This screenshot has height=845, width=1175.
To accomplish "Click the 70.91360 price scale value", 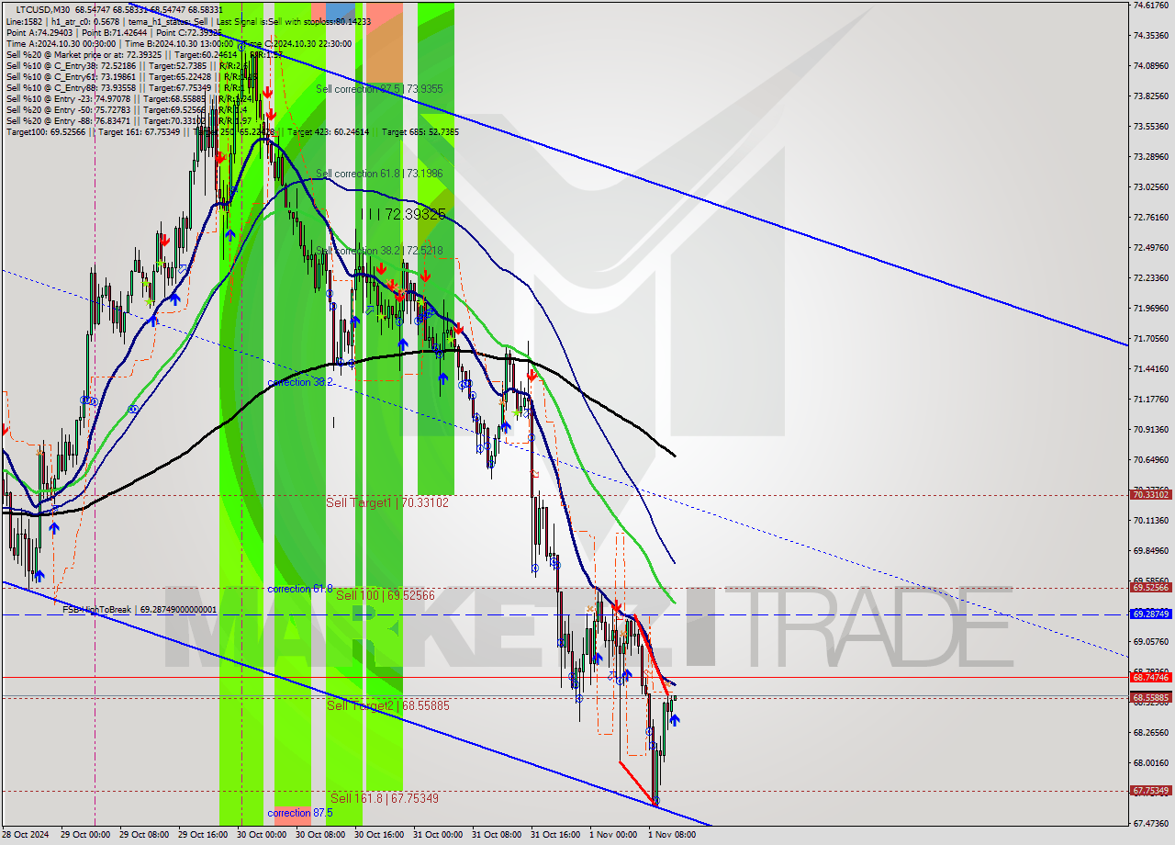I will click(1151, 429).
